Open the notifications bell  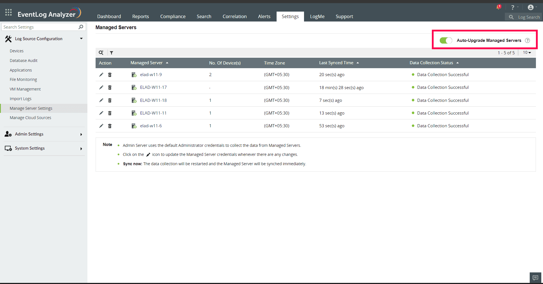click(x=498, y=7)
